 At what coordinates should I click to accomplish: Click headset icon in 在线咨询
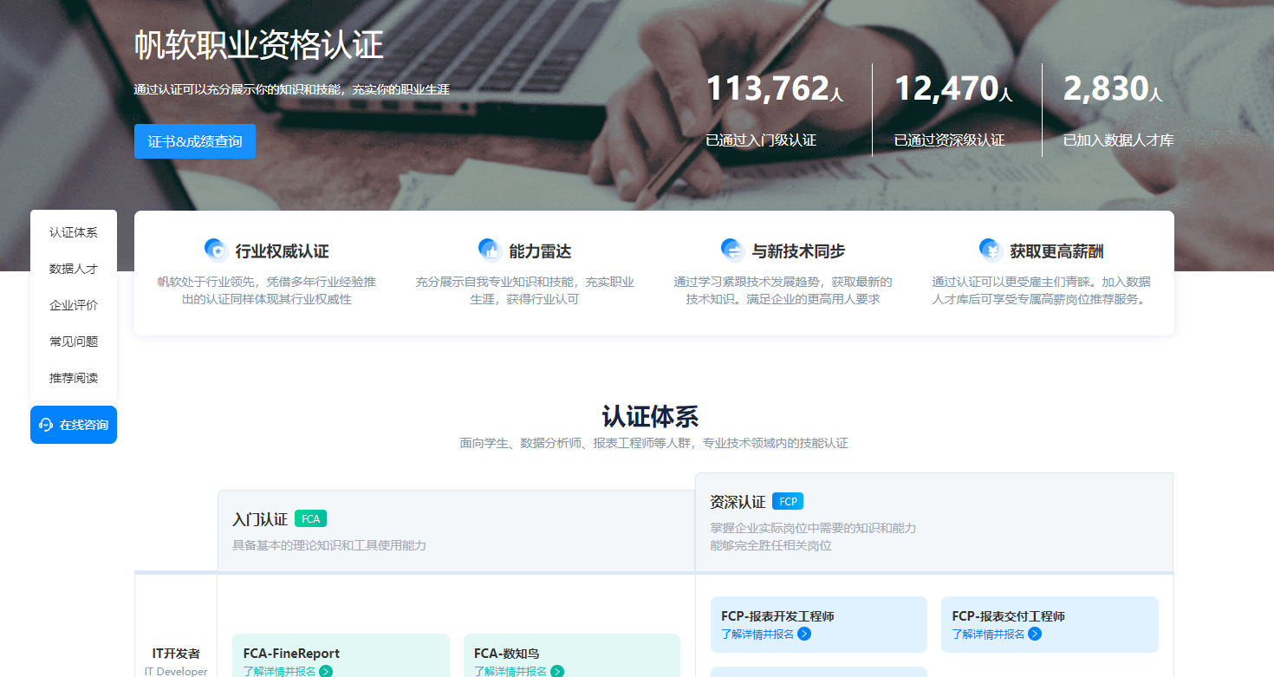46,425
